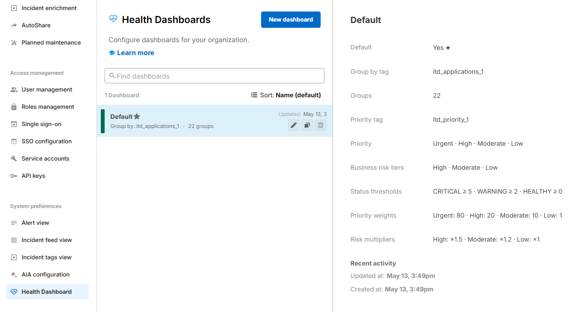The width and height of the screenshot is (588, 312).
Task: Open SSO configuration page
Action: pos(47,141)
